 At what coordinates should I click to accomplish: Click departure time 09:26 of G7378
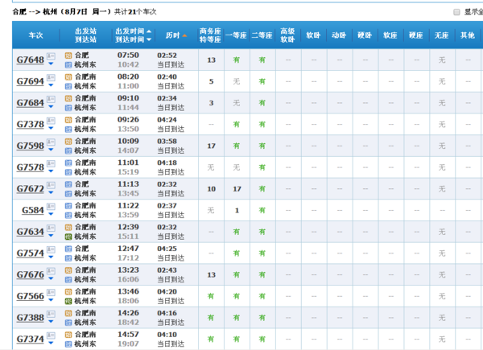[128, 120]
